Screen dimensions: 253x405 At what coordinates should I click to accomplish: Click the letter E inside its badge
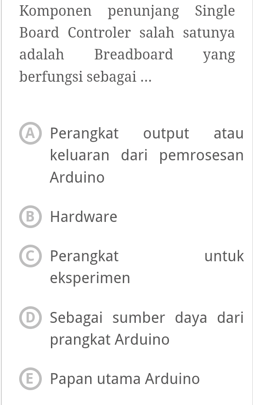(30, 379)
